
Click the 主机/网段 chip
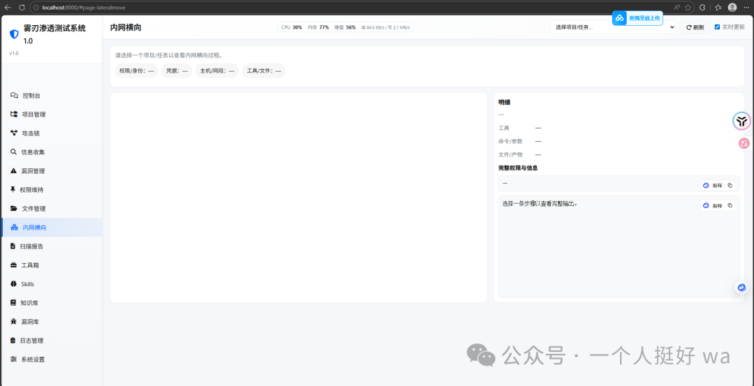click(217, 70)
